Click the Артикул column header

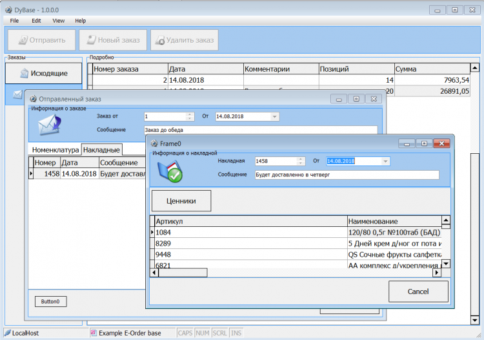click(251, 221)
